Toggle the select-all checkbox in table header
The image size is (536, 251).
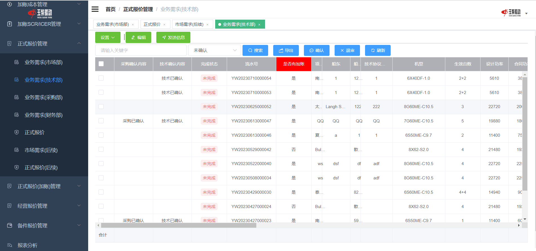click(101, 64)
